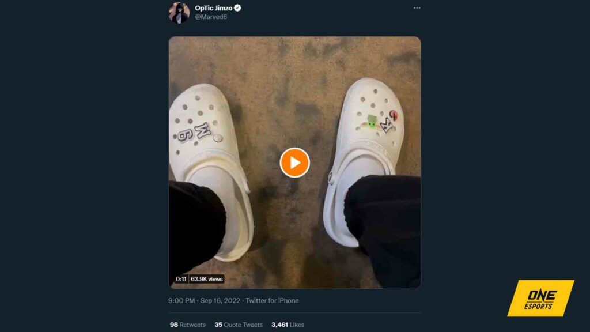Click the verified badge beside OpTic Jimzo

[x=237, y=8]
